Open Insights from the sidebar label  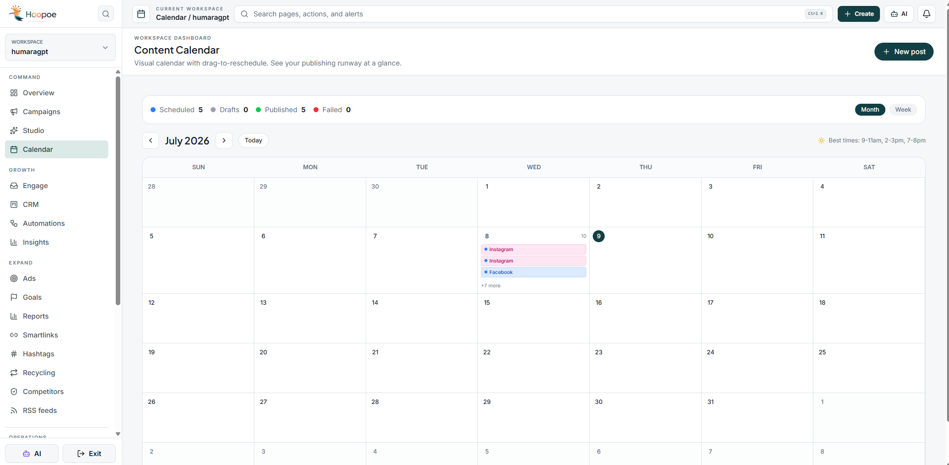pos(36,242)
